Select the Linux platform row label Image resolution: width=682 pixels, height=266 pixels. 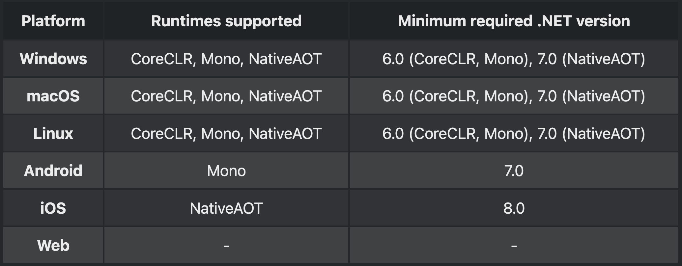point(53,134)
